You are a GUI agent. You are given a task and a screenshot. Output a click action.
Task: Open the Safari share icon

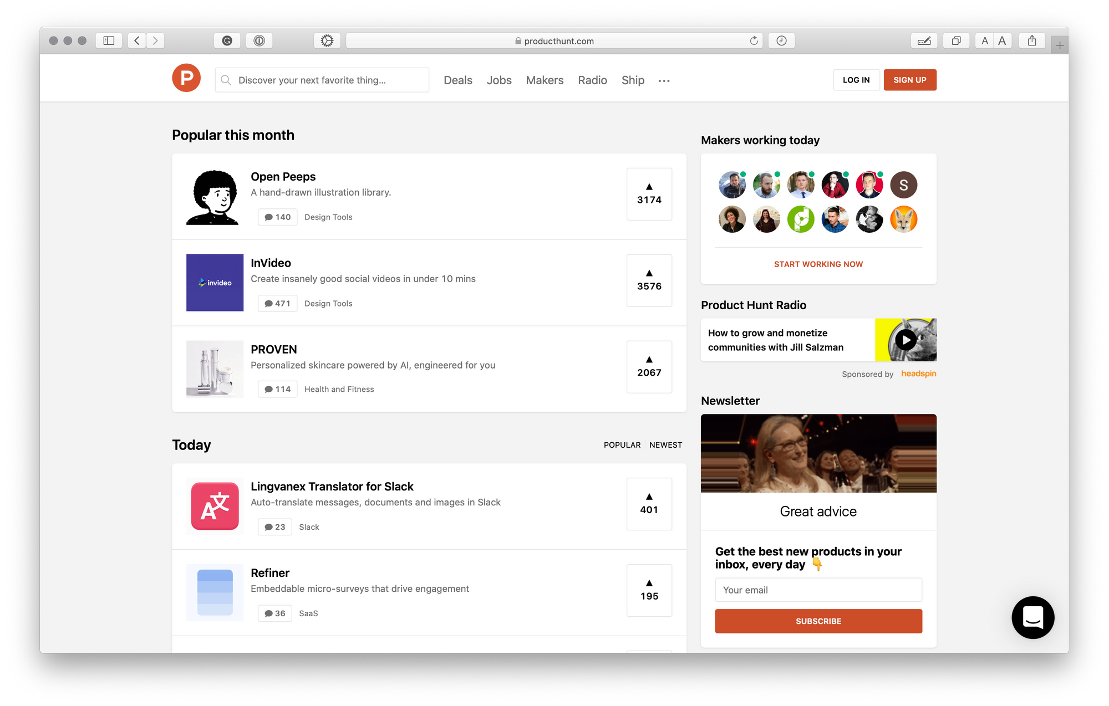click(1032, 40)
